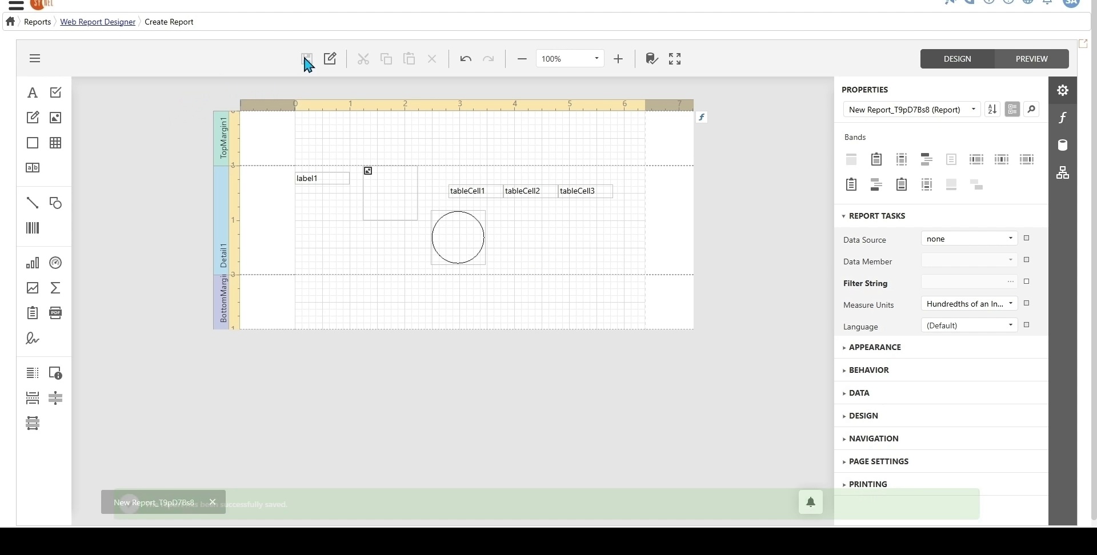Select the Gauge tool

click(x=55, y=263)
